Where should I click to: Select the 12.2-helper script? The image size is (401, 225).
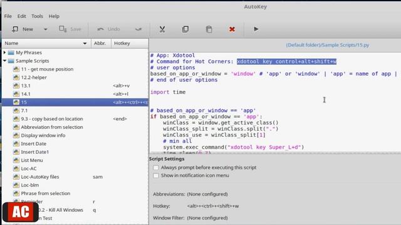(x=34, y=77)
